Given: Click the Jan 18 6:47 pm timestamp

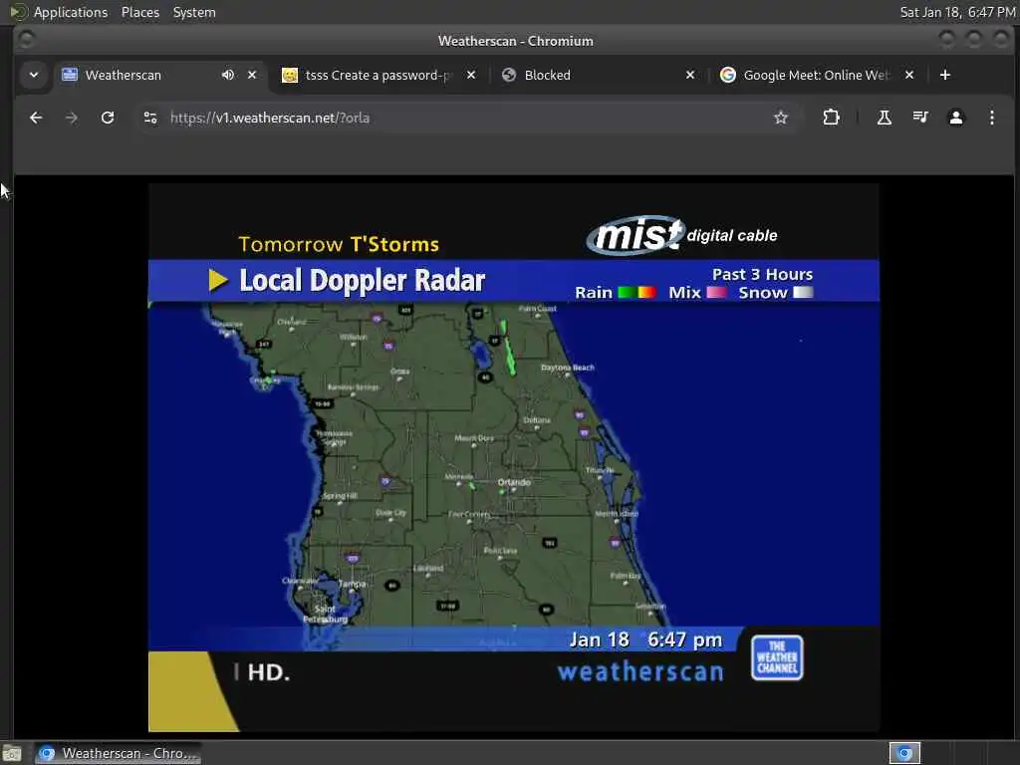Looking at the screenshot, I should pyautogui.click(x=645, y=640).
